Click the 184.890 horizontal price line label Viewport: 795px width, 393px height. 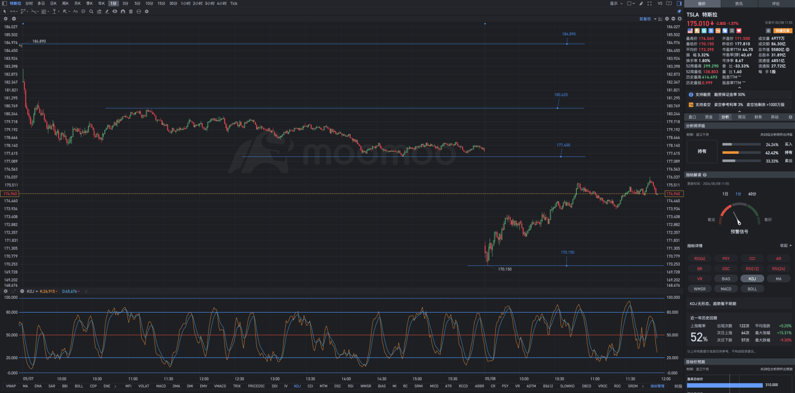coord(569,34)
